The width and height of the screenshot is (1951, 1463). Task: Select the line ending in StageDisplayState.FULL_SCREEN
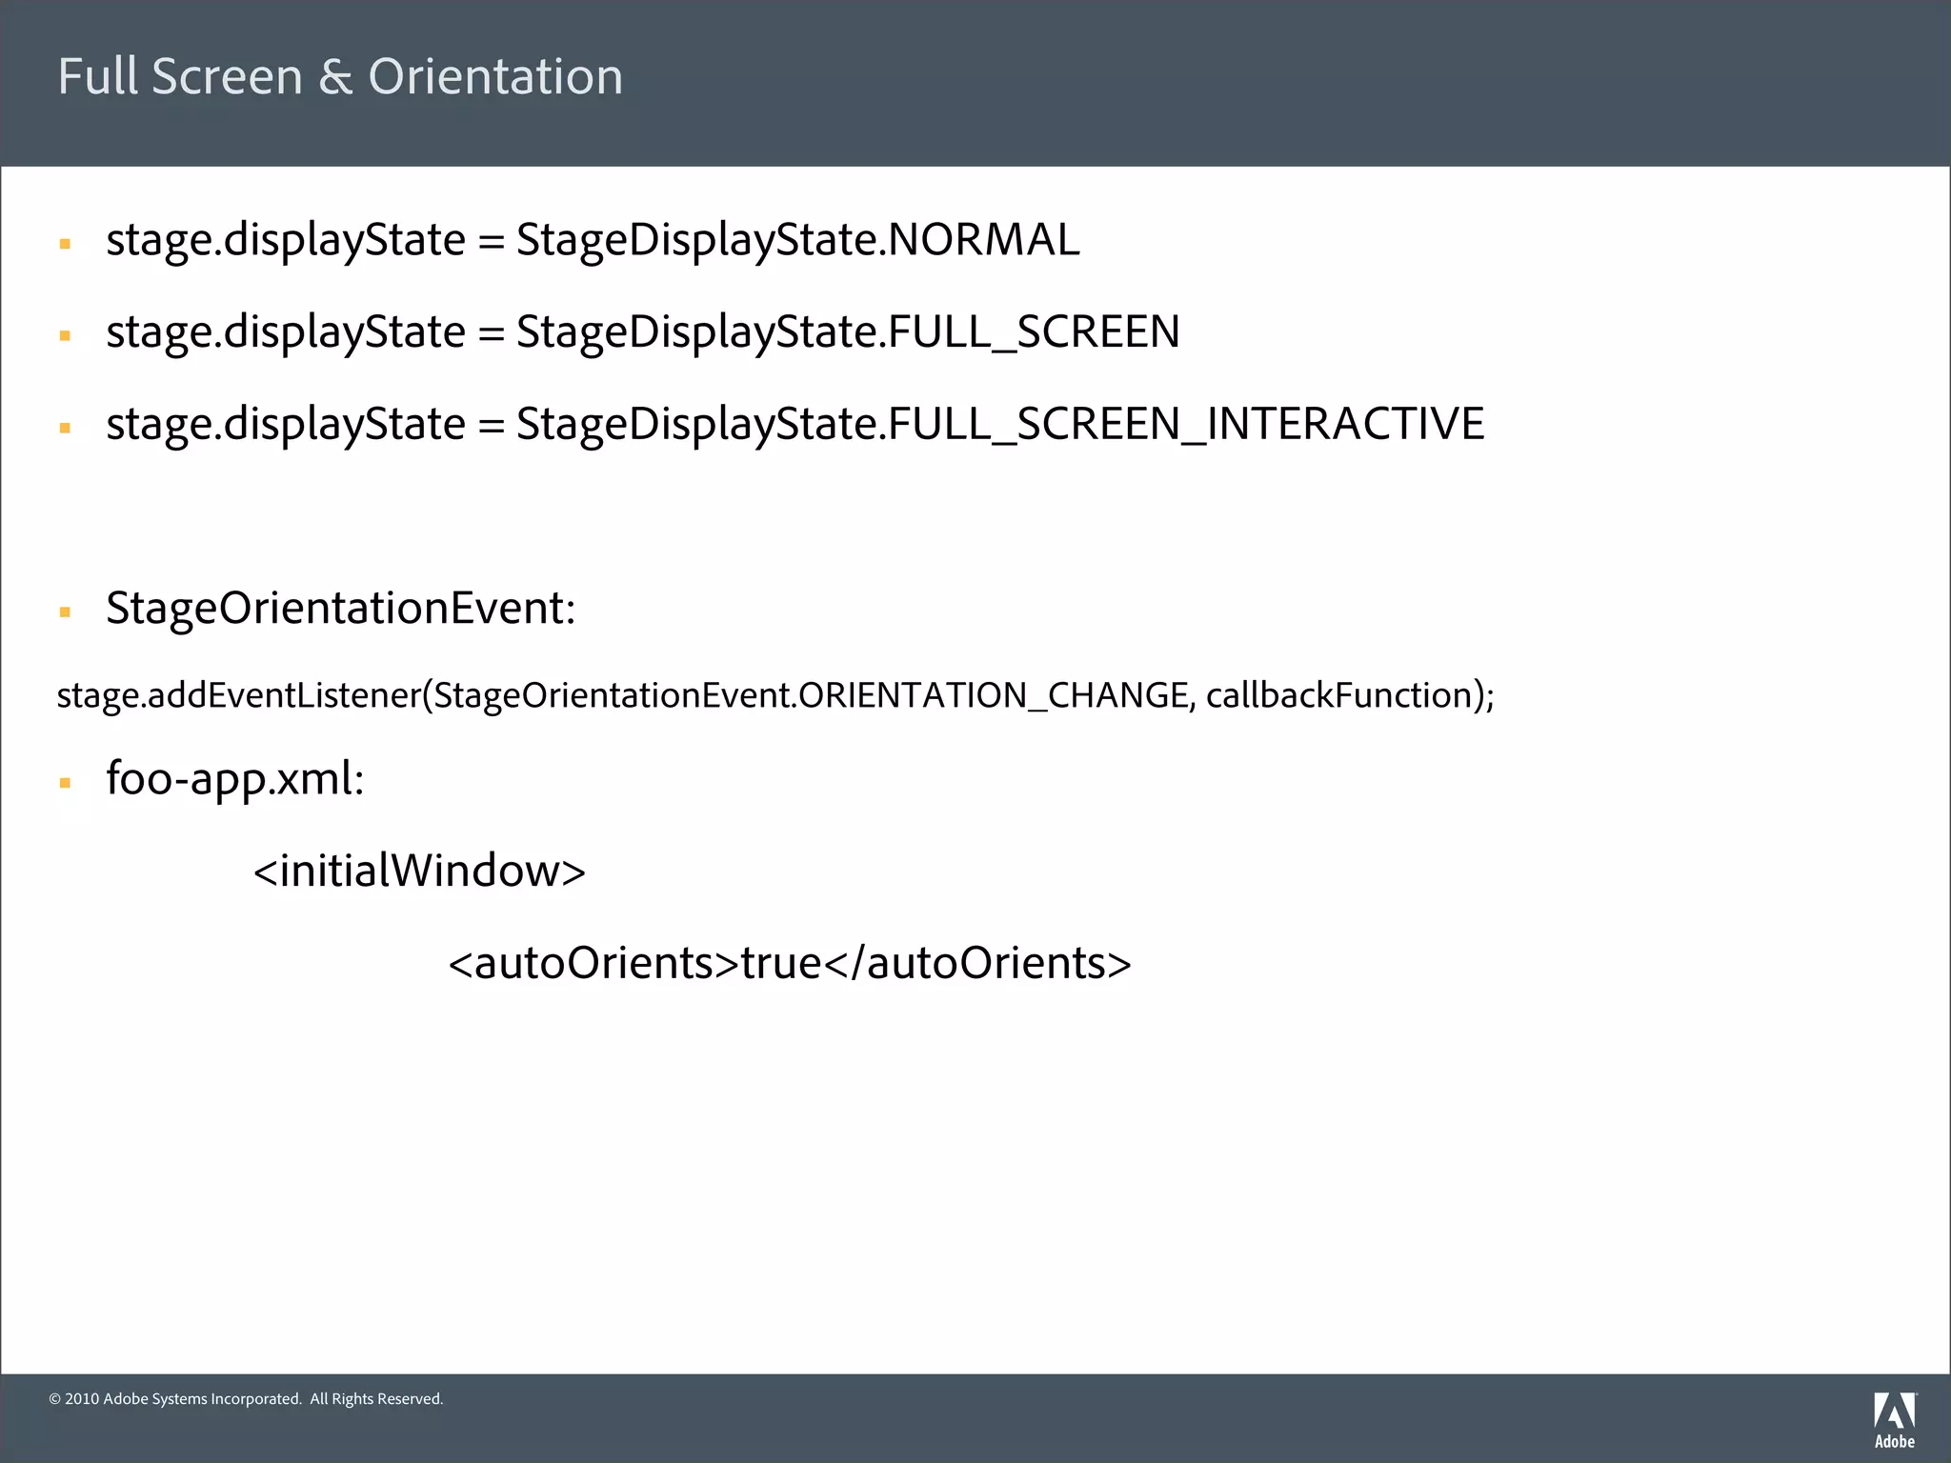click(643, 332)
